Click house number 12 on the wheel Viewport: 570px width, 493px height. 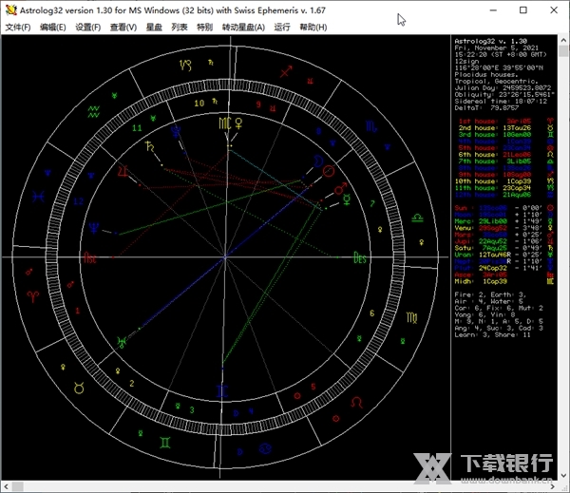(x=79, y=201)
